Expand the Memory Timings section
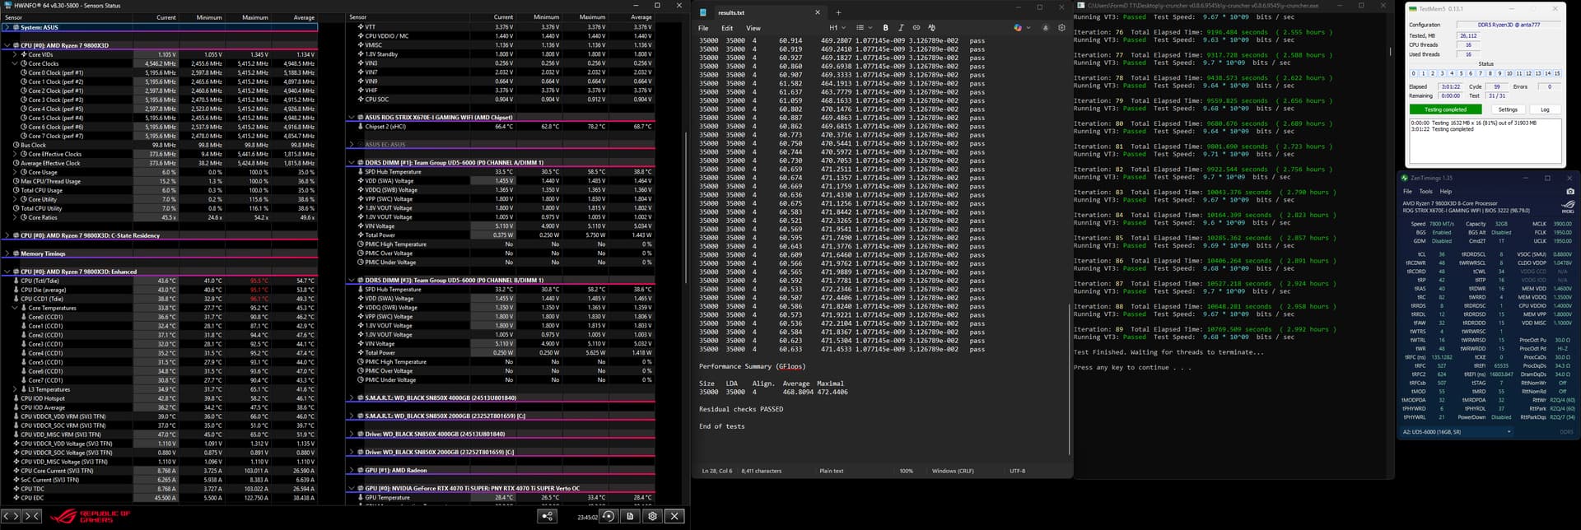This screenshot has height=530, width=1581. pos(7,253)
